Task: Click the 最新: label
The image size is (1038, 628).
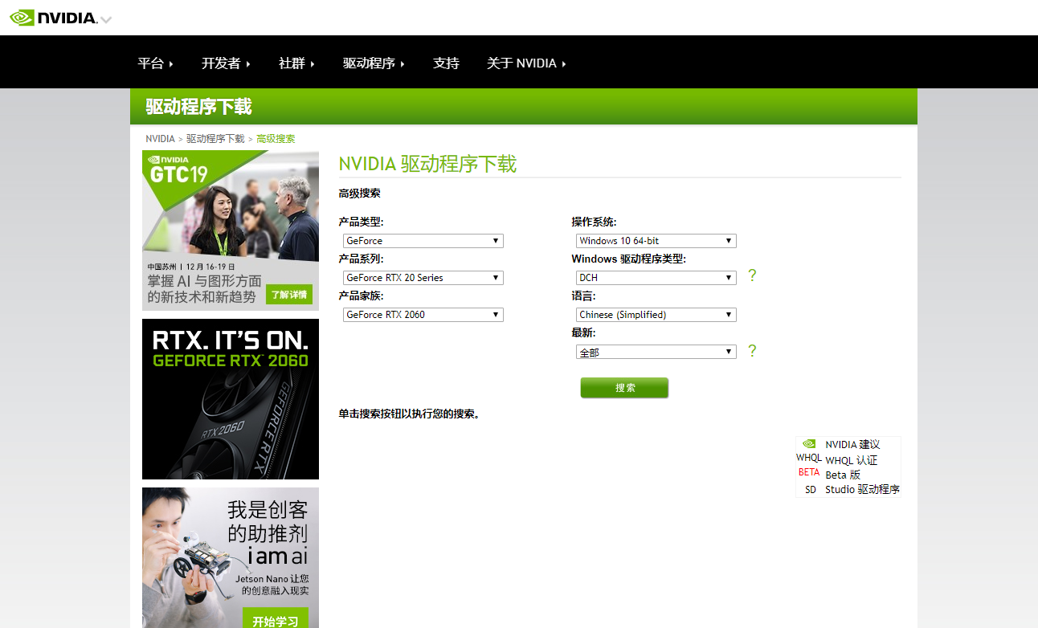Action: 583,333
